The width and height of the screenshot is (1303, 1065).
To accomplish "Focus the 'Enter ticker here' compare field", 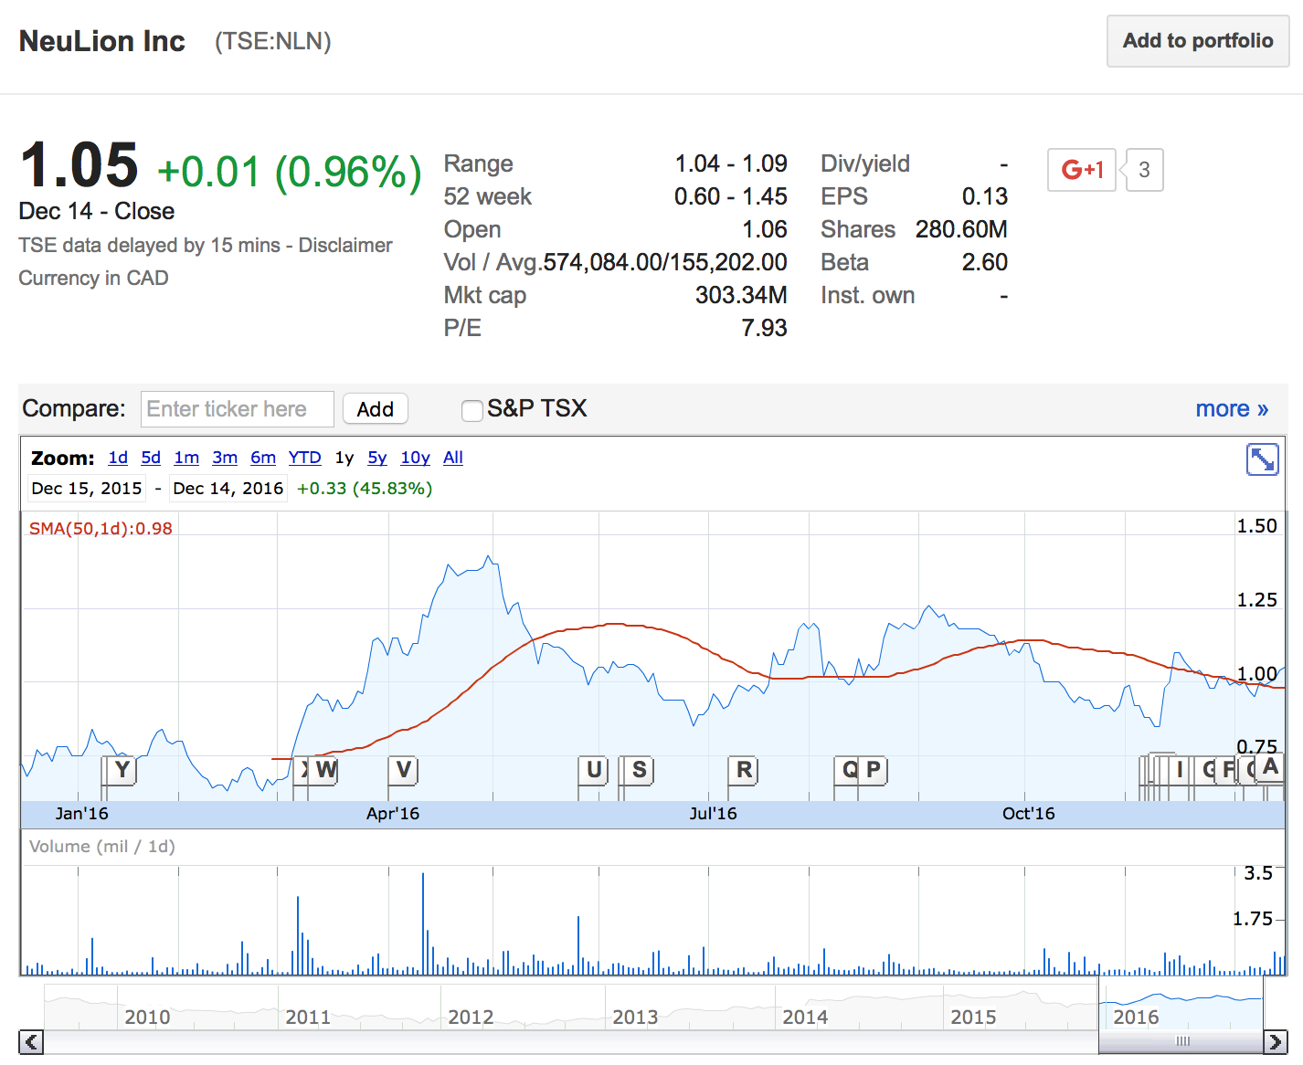I will [x=238, y=409].
